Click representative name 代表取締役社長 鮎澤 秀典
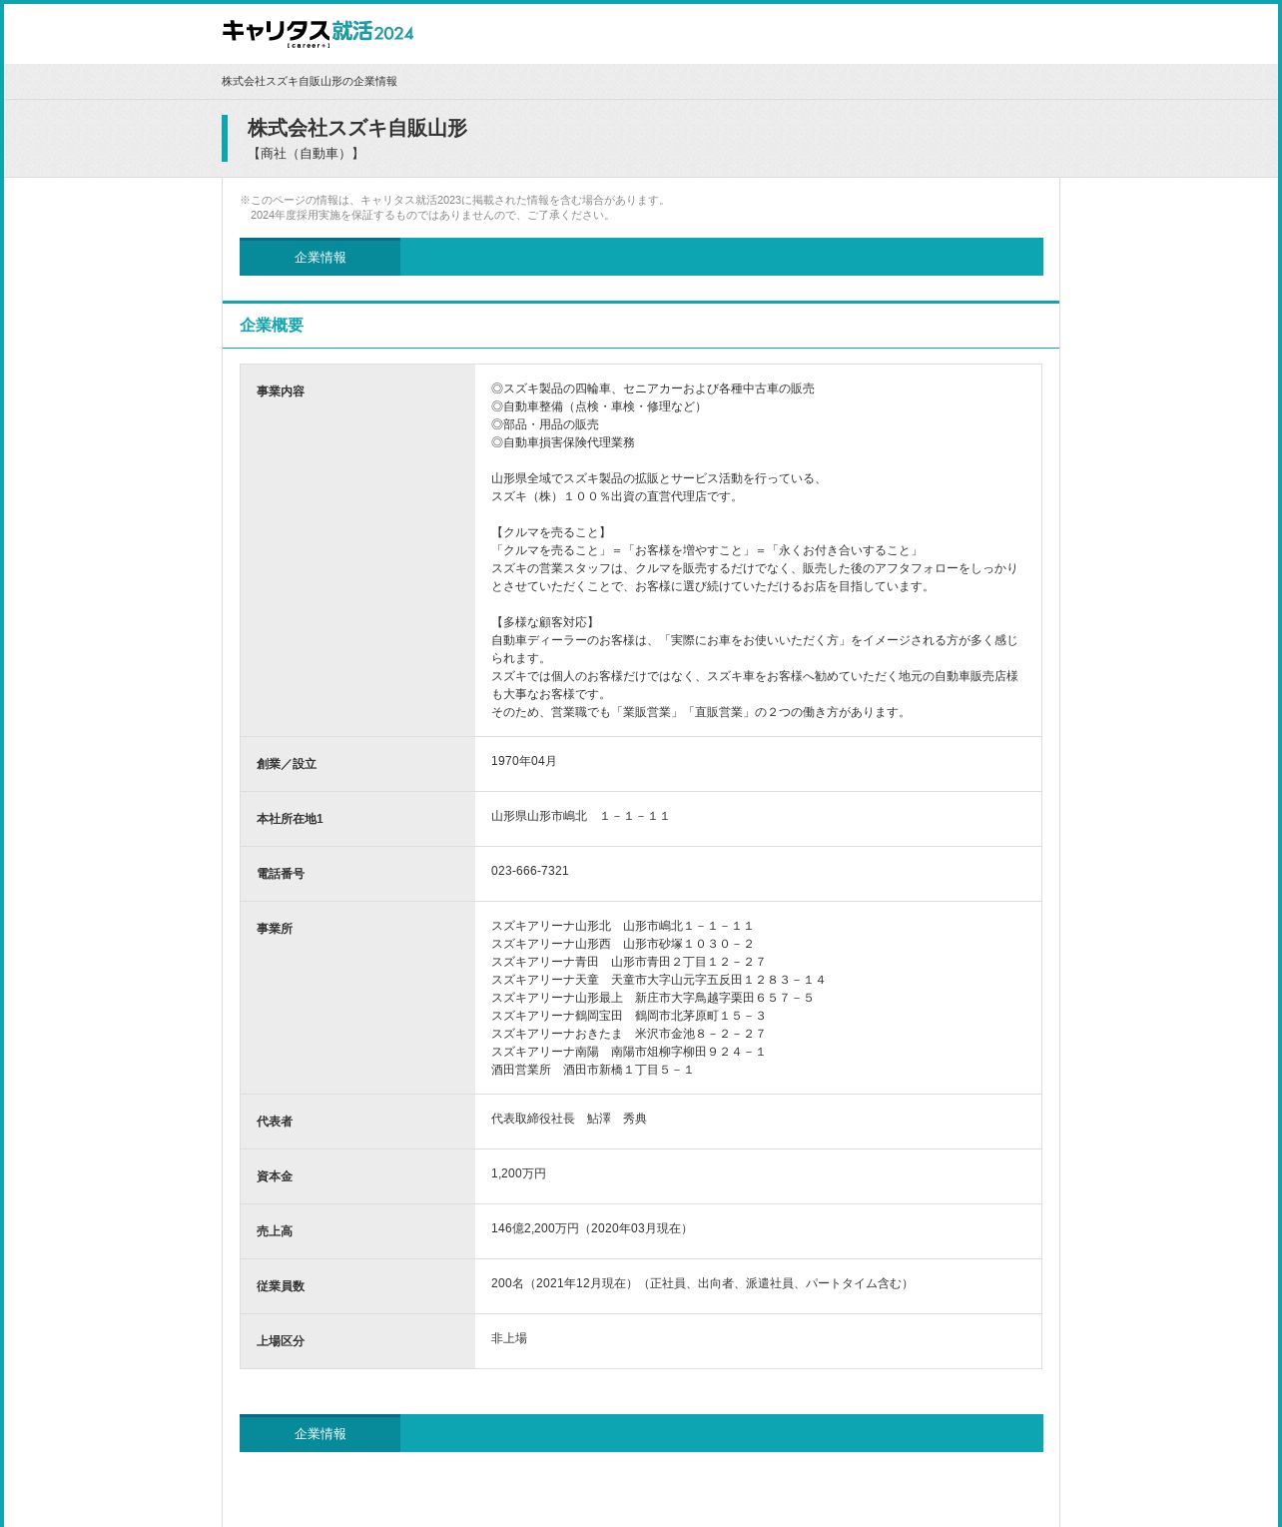Screen dimensions: 1282x1527 click(x=569, y=1119)
